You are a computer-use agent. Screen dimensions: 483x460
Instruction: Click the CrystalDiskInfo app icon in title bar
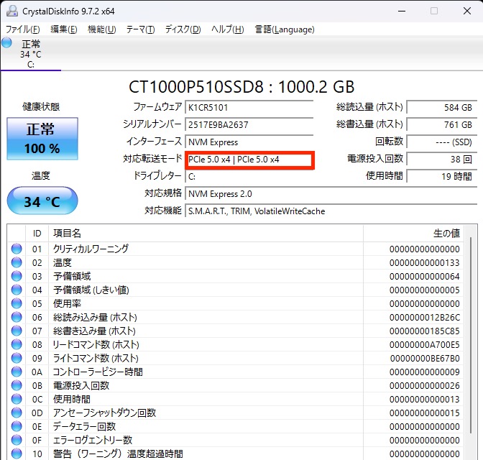point(11,11)
